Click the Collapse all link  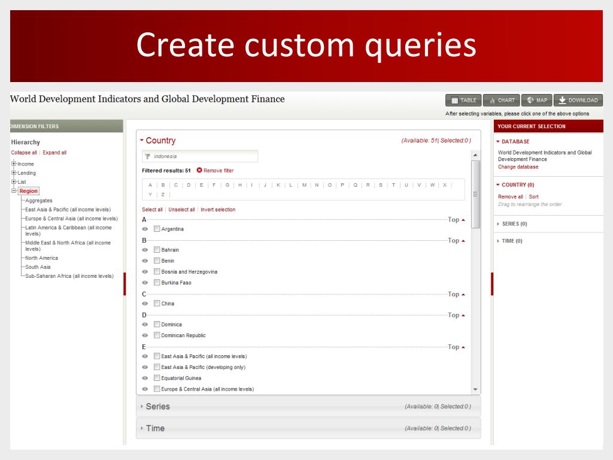pyautogui.click(x=24, y=153)
